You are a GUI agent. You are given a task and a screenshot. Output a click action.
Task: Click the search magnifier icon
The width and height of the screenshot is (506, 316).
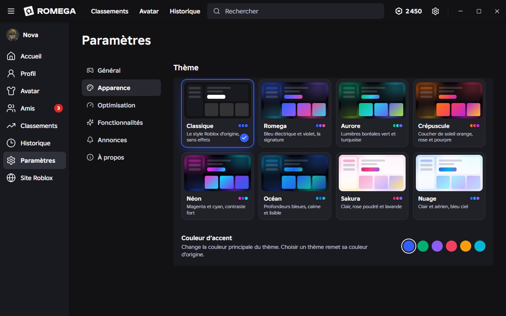click(x=217, y=11)
